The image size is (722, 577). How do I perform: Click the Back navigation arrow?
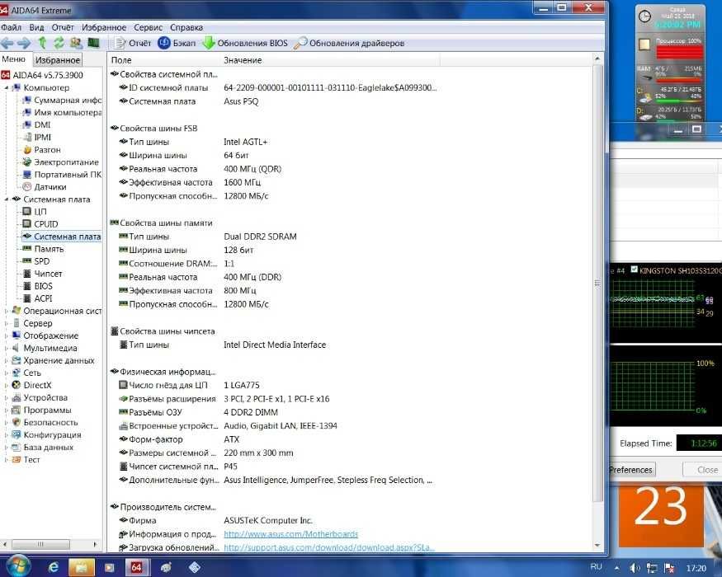tap(7, 43)
